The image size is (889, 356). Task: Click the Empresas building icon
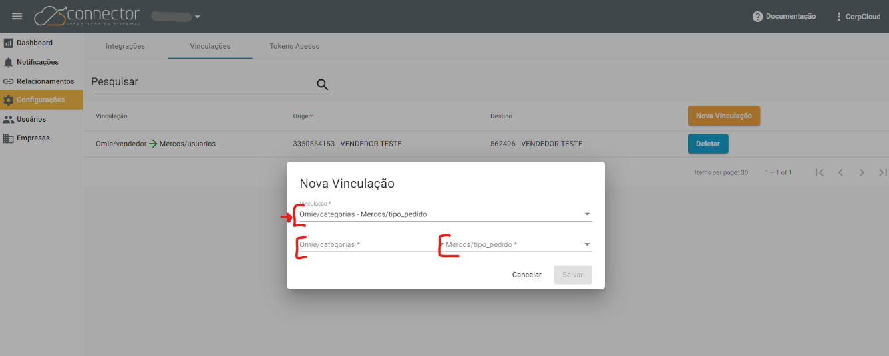coord(8,138)
